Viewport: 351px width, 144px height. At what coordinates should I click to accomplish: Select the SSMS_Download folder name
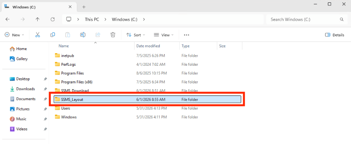click(x=75, y=91)
